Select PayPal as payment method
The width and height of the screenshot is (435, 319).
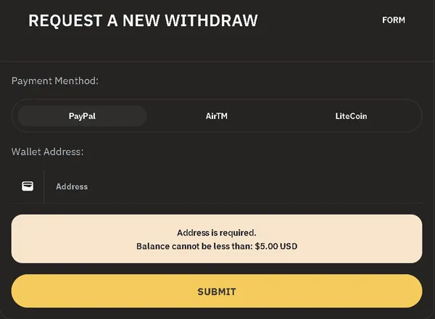click(x=82, y=116)
